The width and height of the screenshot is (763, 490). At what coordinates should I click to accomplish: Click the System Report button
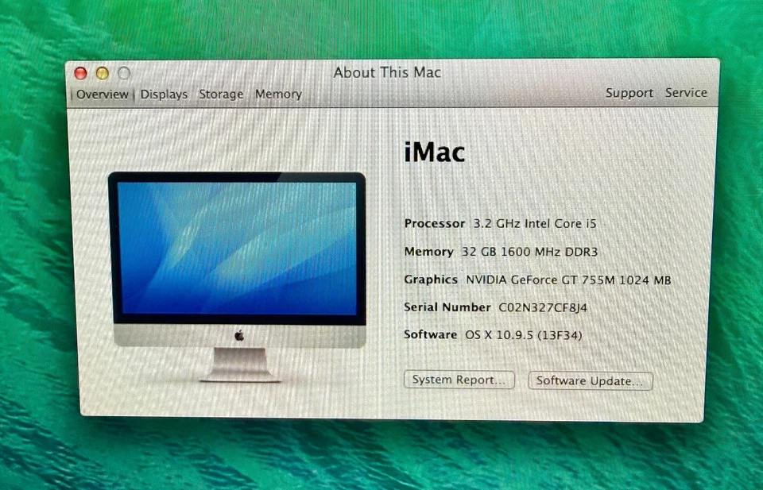point(459,380)
